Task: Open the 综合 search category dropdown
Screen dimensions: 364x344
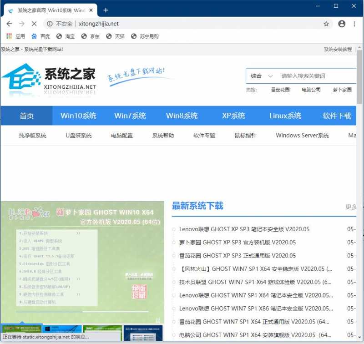Action: pos(261,76)
